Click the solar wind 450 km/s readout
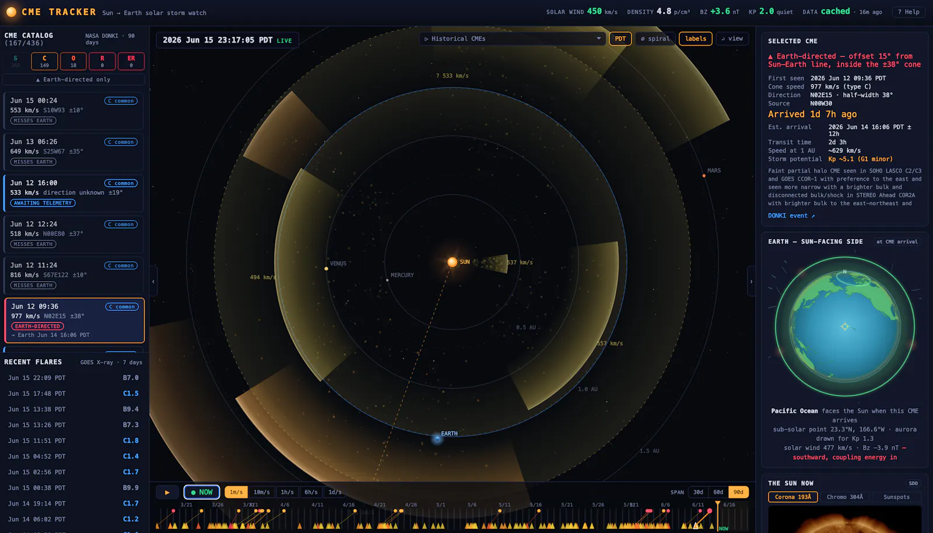933x533 pixels. tap(581, 12)
